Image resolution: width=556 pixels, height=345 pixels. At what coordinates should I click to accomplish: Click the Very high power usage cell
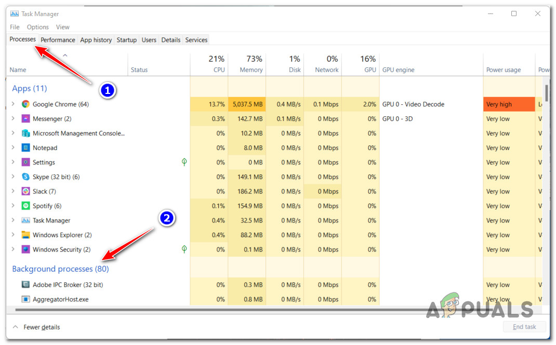click(509, 104)
